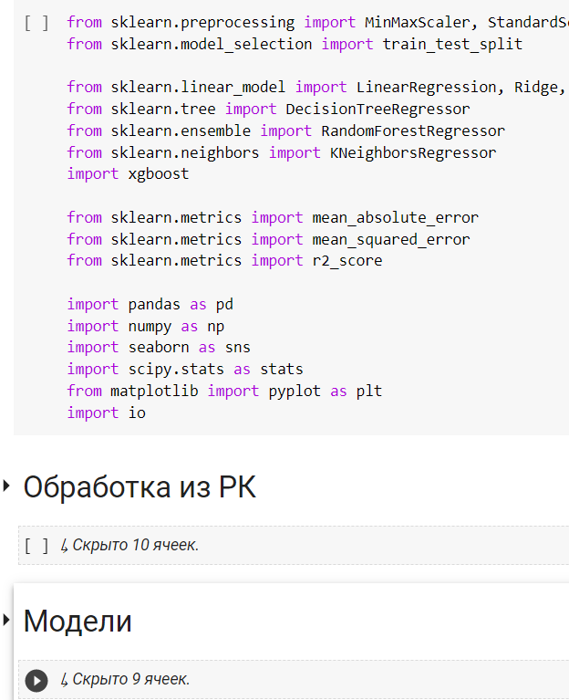Select the Обработка из РК heading
This screenshot has width=569, height=700.
(140, 487)
